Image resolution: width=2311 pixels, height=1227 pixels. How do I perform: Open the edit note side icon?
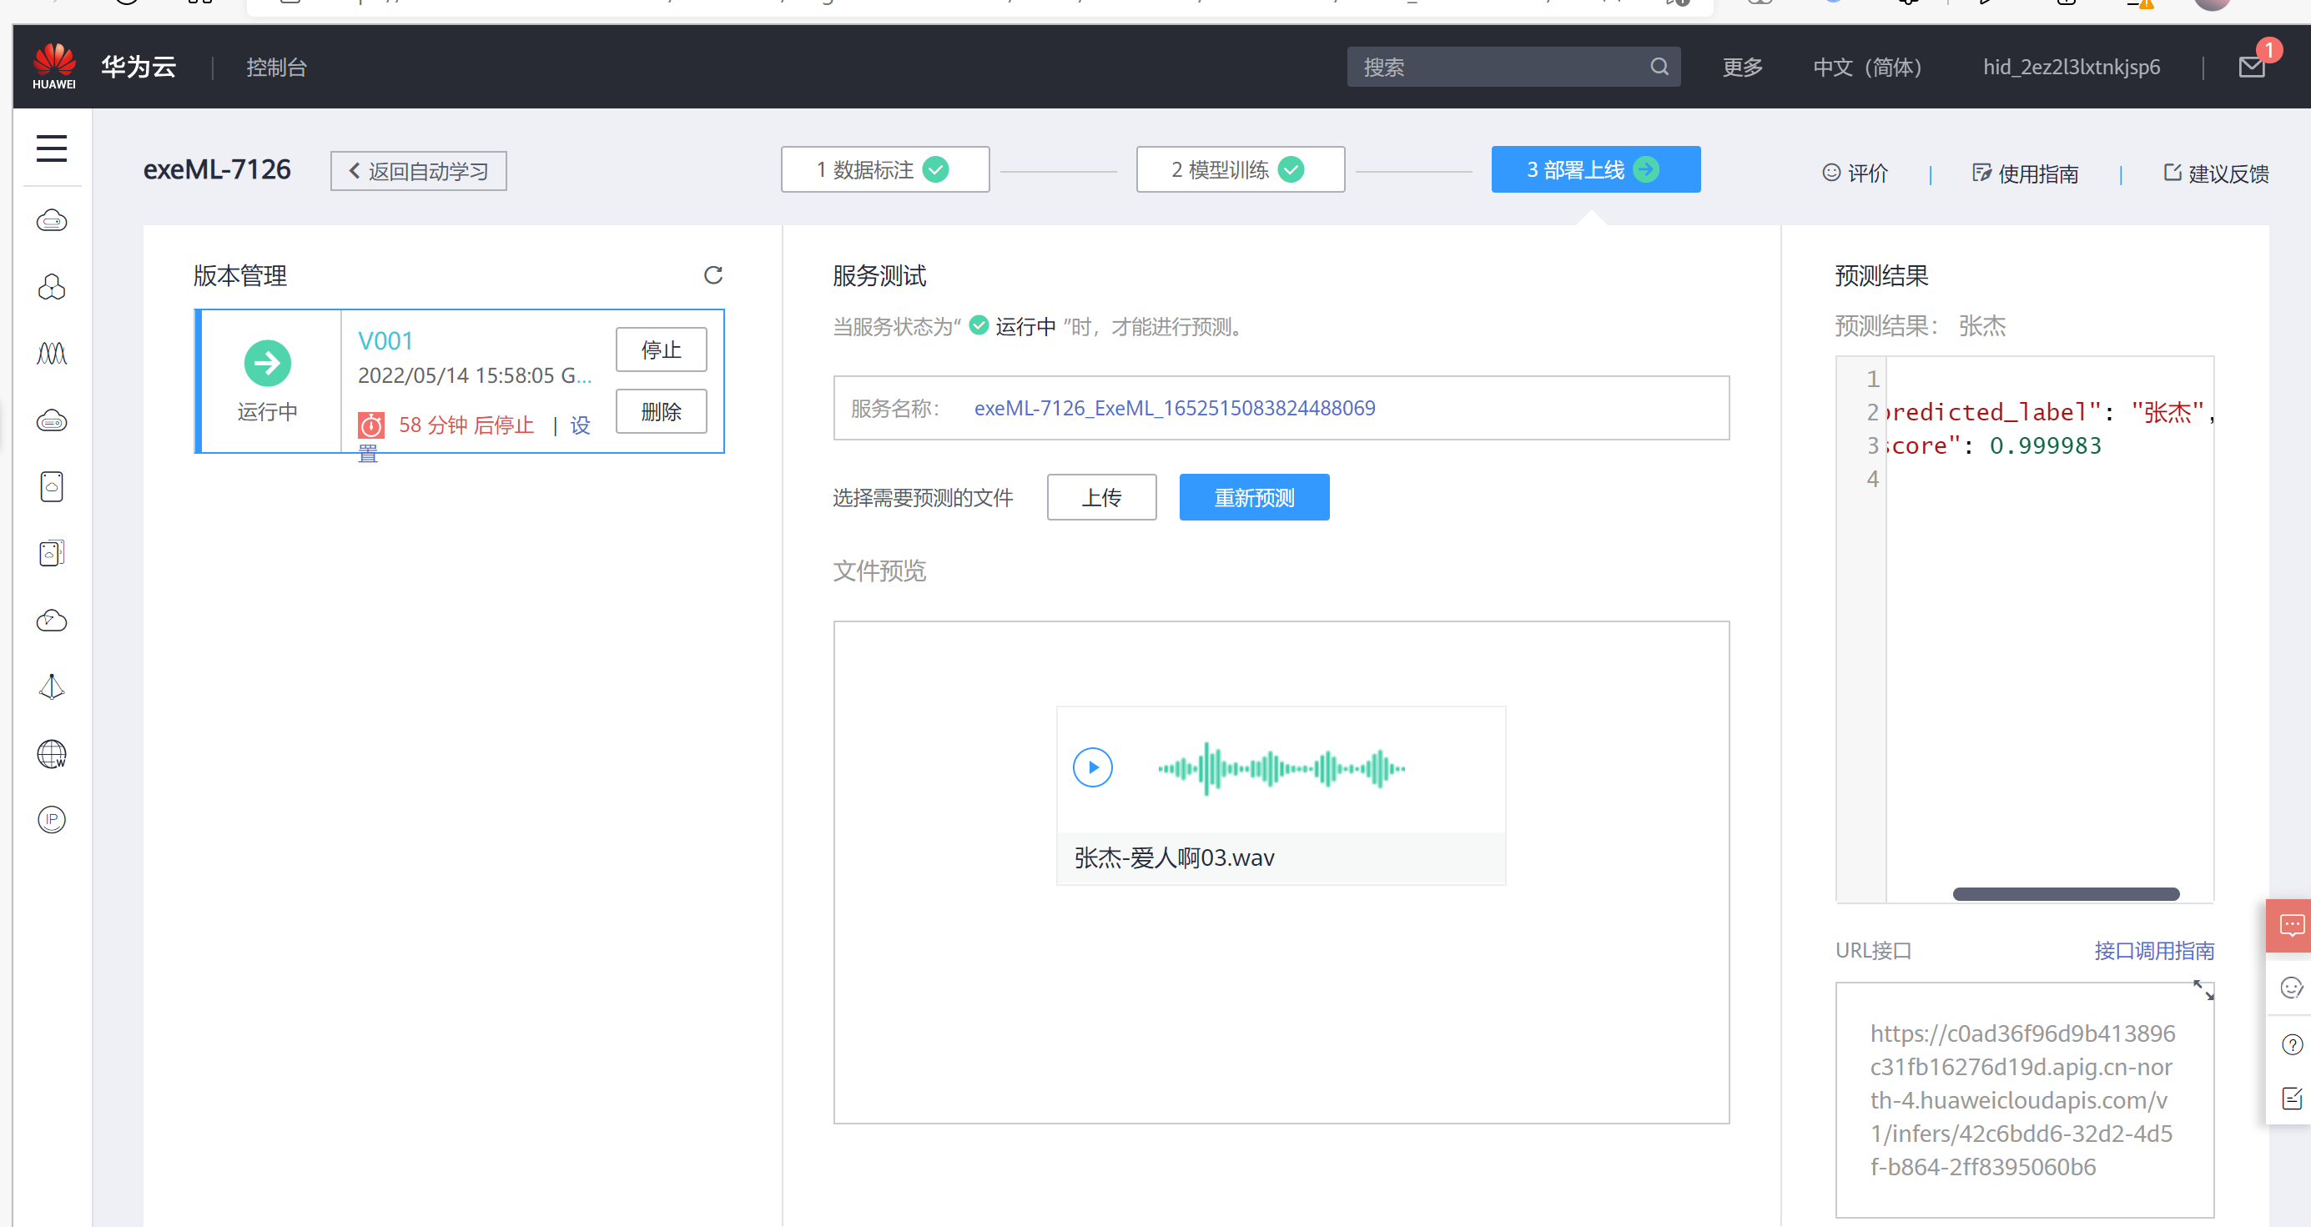2291,1098
